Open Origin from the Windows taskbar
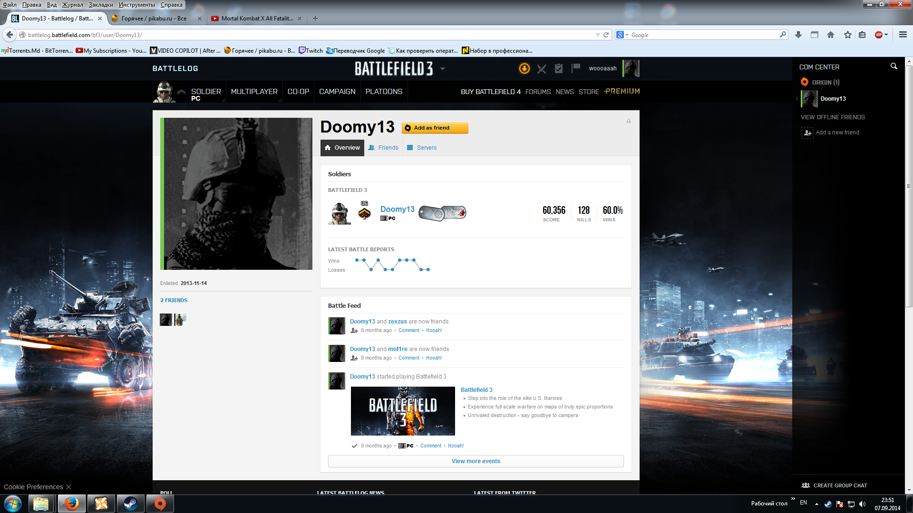Screen dimensions: 913x513 (160, 503)
